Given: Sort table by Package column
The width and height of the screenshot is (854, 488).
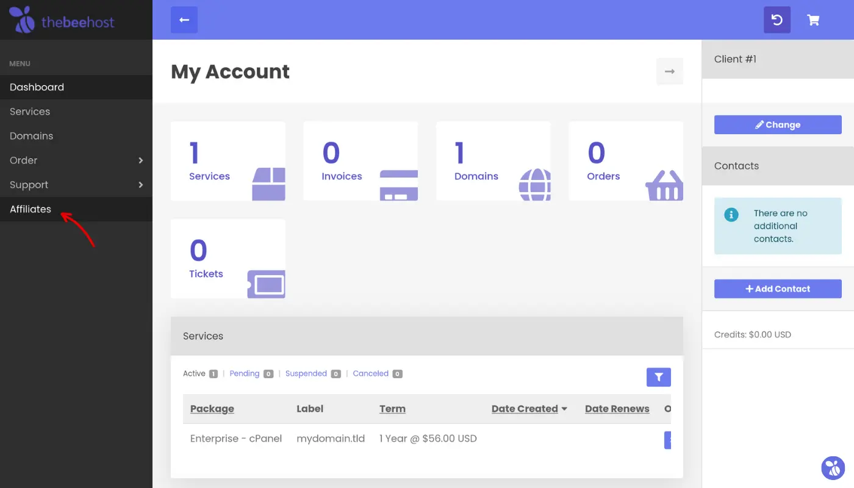Looking at the screenshot, I should pos(212,409).
